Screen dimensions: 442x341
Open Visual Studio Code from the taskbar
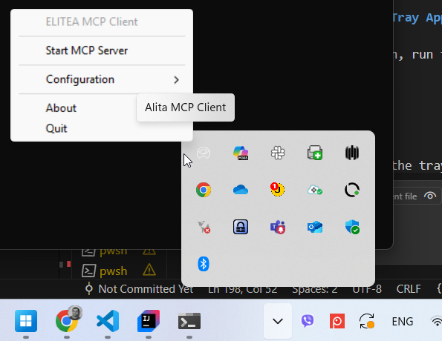[x=108, y=321]
